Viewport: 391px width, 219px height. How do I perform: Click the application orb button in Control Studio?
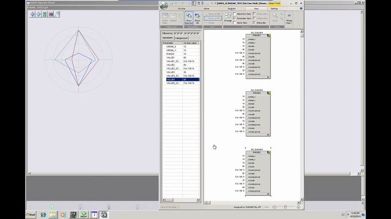(x=164, y=5)
